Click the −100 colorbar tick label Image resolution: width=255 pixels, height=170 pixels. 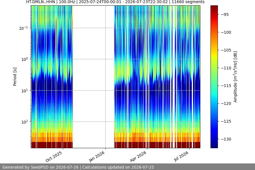click(226, 32)
